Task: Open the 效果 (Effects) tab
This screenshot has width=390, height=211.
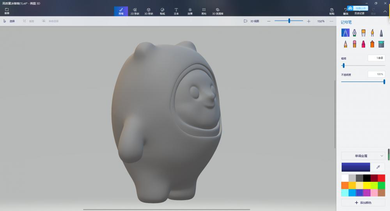Action: pyautogui.click(x=190, y=11)
